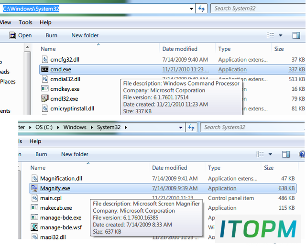
Task: Refresh System32 in the lower window
Action: tap(191, 127)
